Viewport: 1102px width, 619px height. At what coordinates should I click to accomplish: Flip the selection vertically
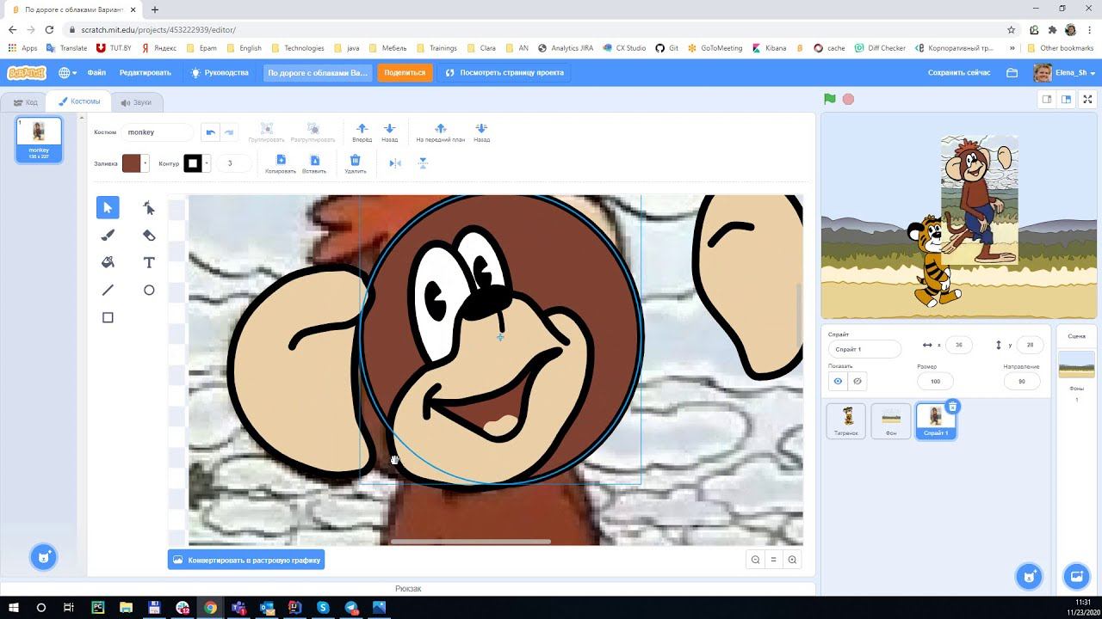[423, 162]
